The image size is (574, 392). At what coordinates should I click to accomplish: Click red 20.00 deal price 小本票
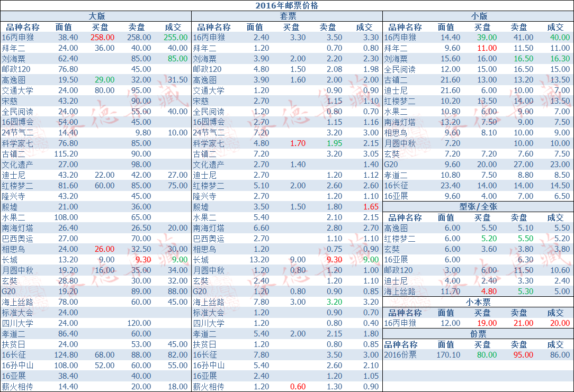tap(560, 323)
